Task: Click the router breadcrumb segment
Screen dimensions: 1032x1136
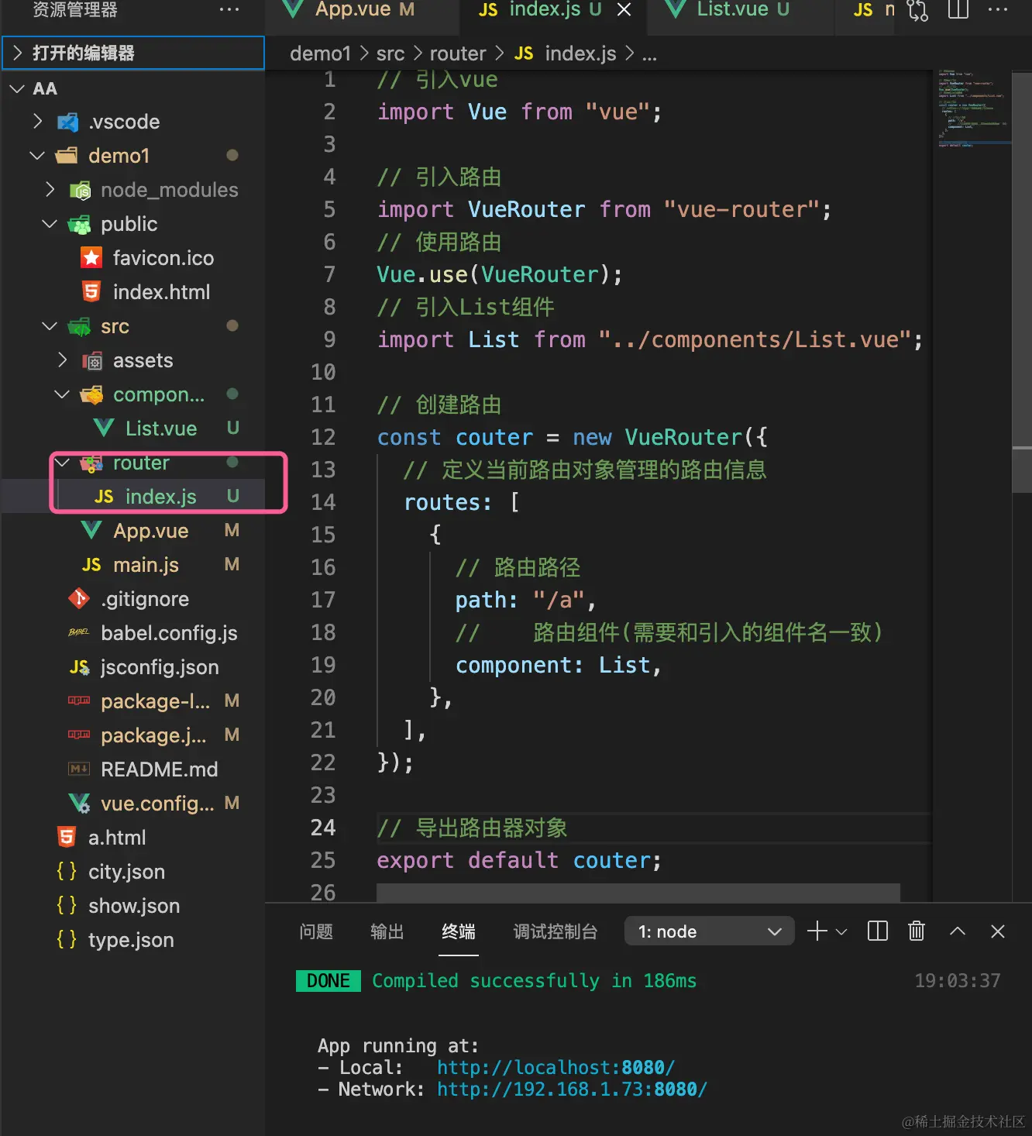Action: pyautogui.click(x=458, y=53)
